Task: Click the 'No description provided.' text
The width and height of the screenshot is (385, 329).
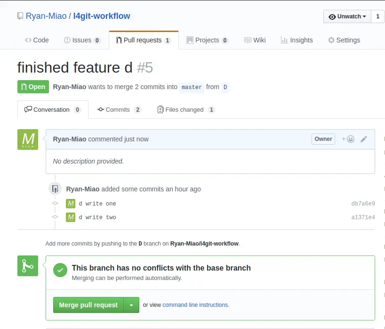Action: pyautogui.click(x=88, y=161)
